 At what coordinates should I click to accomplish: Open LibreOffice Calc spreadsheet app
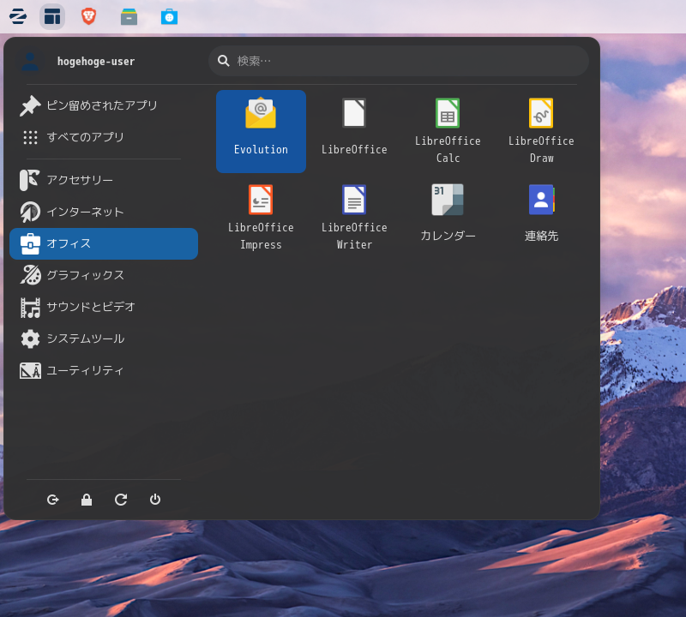click(x=448, y=131)
